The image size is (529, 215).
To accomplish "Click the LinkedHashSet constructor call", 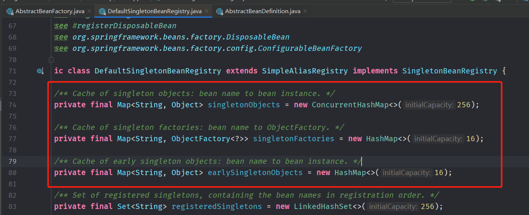I will 323,206.
